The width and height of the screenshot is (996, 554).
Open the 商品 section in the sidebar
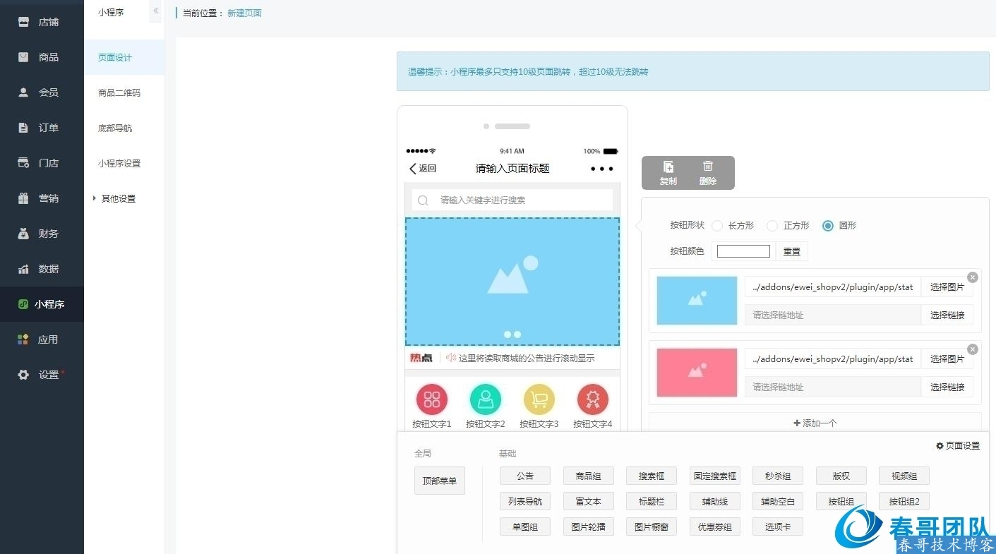42,57
